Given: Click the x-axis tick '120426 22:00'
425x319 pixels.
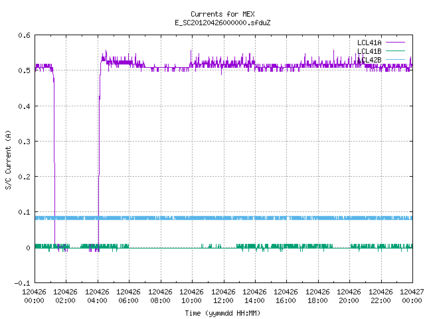Looking at the screenshot, I should (381, 296).
